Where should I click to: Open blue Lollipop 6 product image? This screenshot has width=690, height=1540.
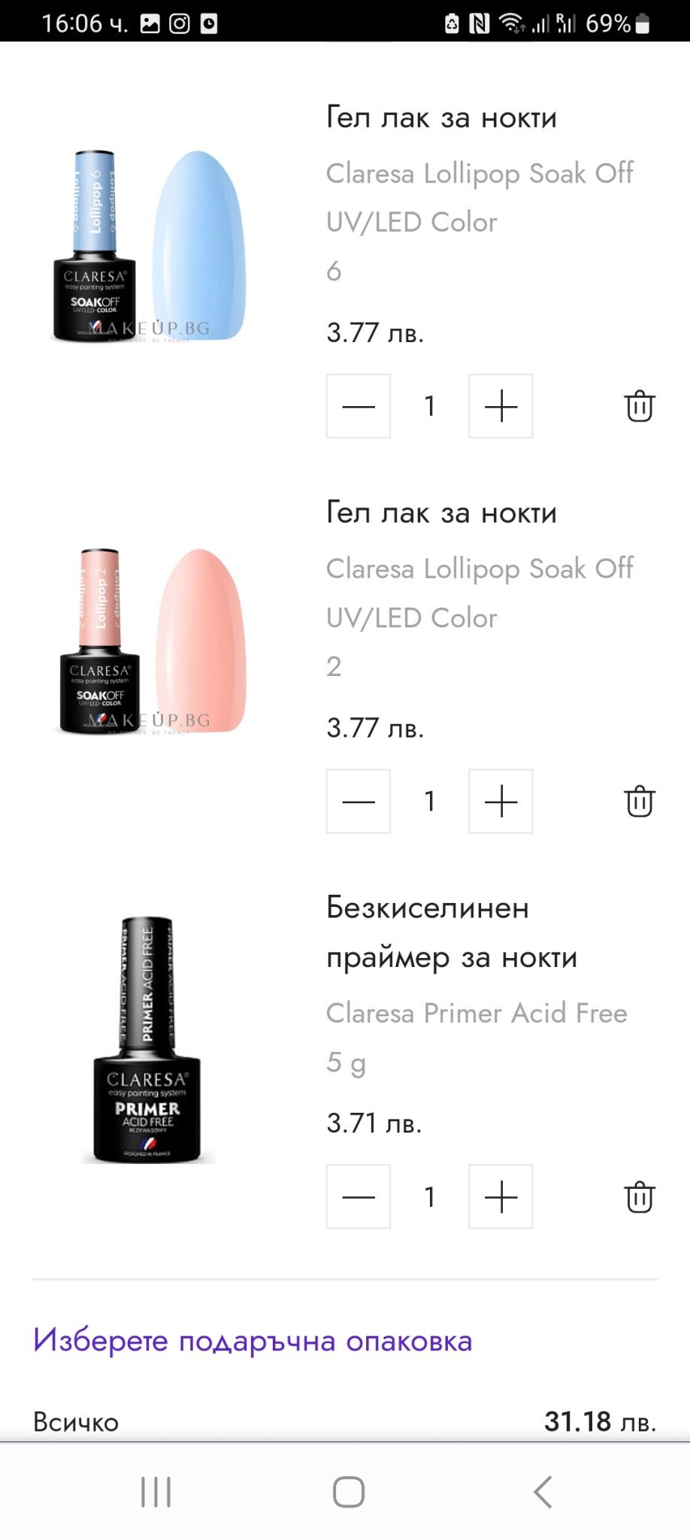(x=149, y=246)
